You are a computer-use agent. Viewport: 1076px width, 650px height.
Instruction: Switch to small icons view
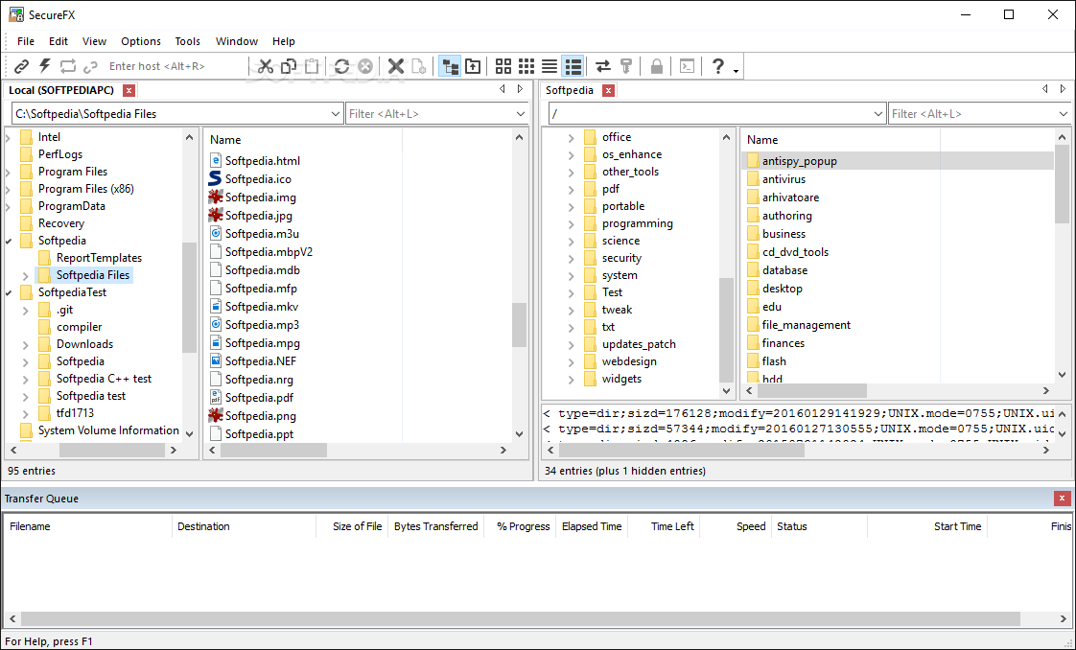526,66
